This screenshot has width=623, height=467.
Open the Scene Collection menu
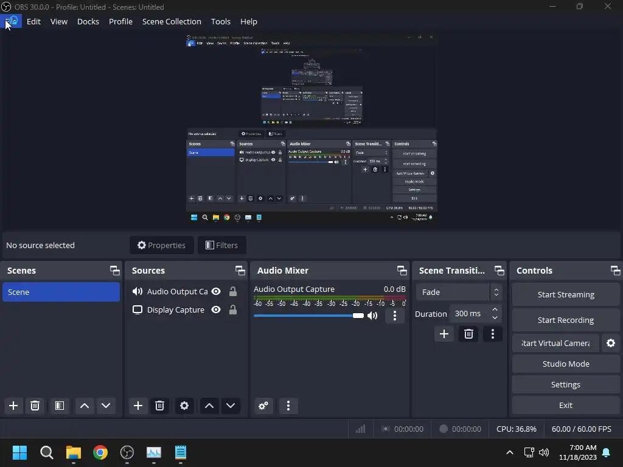(172, 21)
